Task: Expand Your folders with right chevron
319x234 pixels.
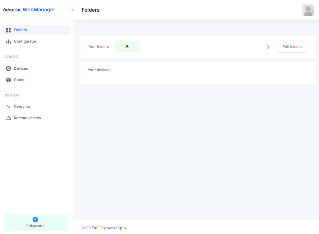Action: click(268, 47)
